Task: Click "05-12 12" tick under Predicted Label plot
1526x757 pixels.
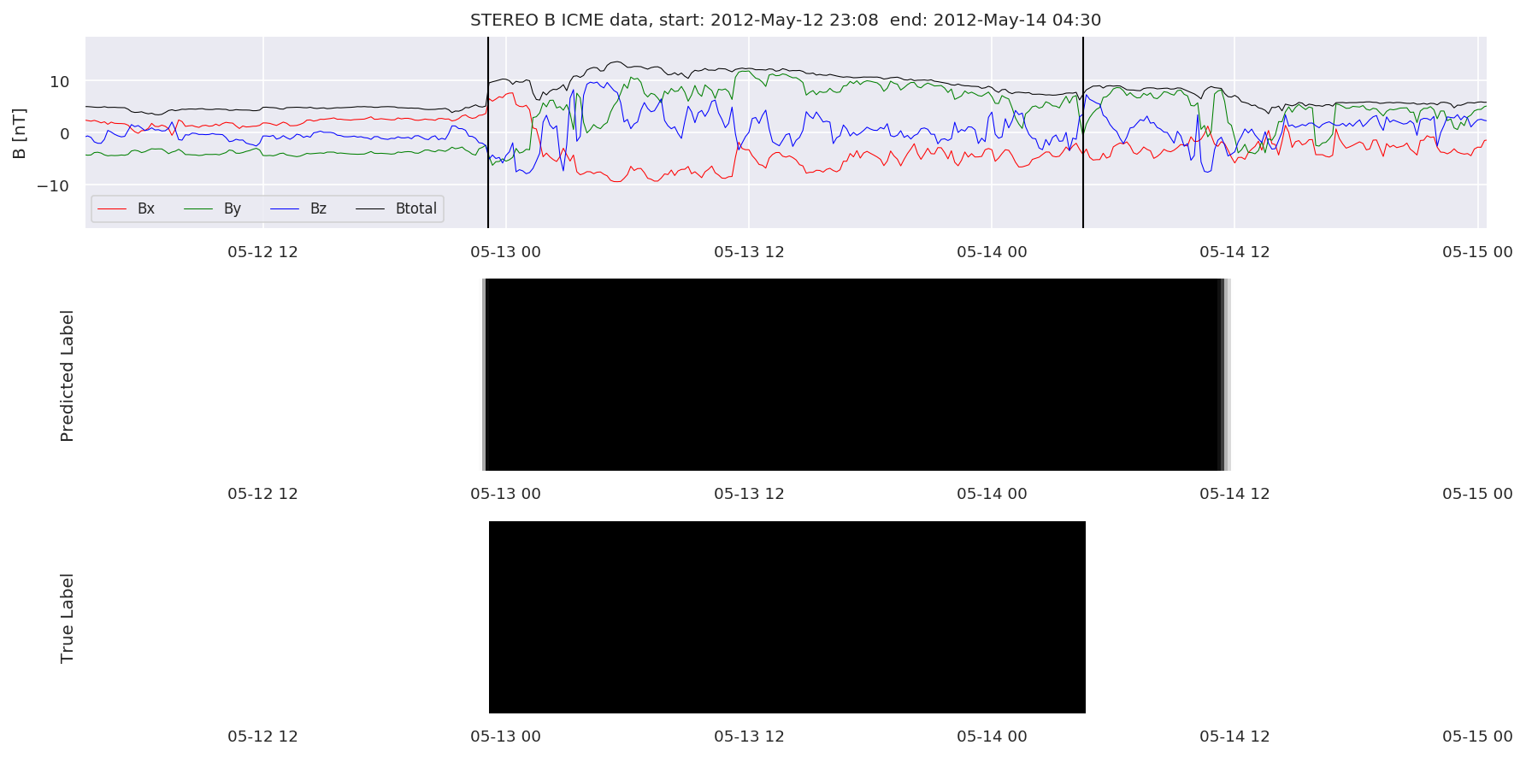Action: (x=262, y=494)
